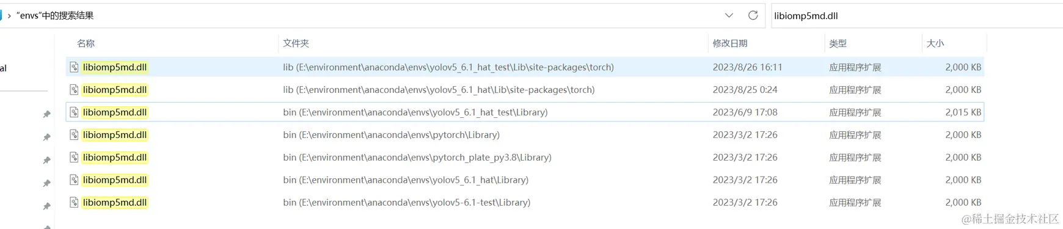Click the topmost pin icon in the sidebar
Screen dimensions: 1063x229
click(x=46, y=114)
